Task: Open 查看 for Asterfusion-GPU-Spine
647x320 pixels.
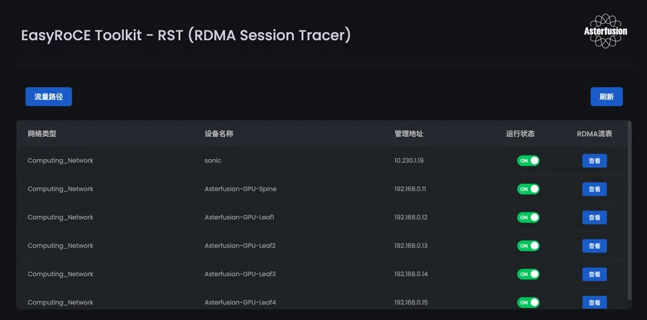Action: (594, 189)
